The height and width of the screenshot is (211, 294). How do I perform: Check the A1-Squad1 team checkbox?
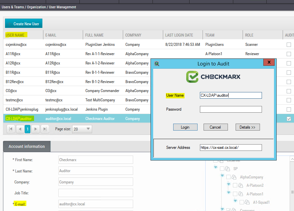click(x=242, y=202)
